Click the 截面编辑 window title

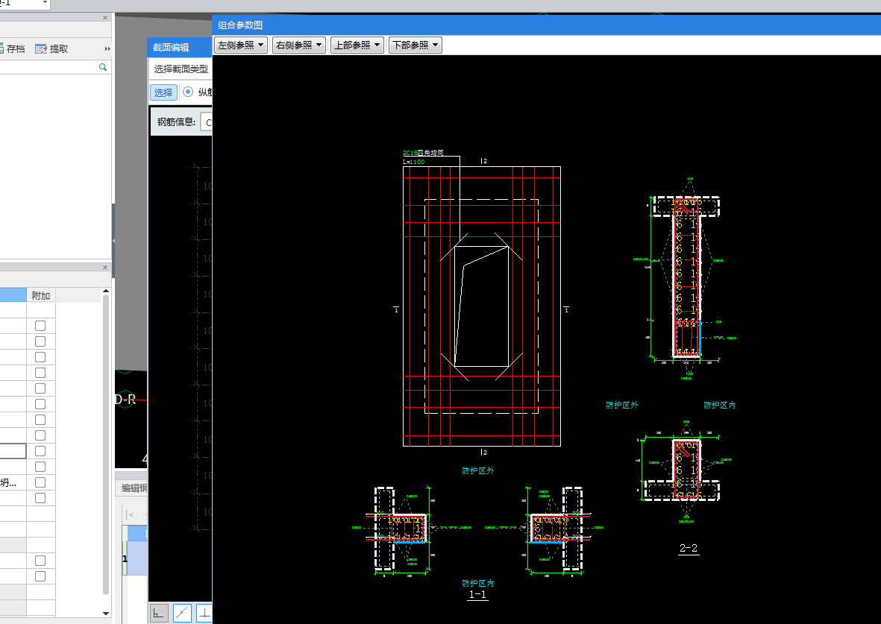click(x=171, y=48)
